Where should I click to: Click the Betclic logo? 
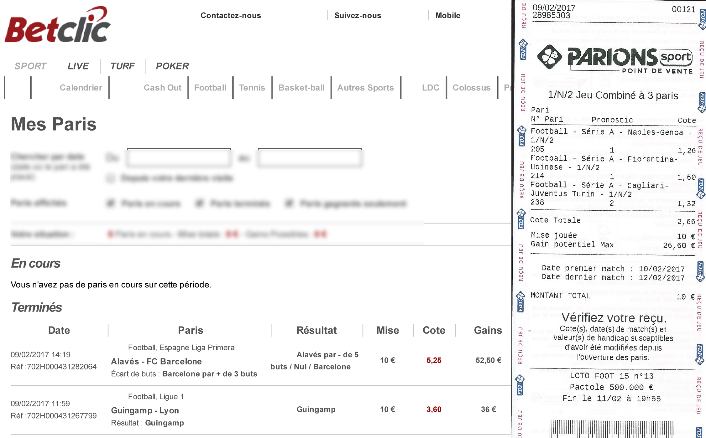(x=58, y=24)
